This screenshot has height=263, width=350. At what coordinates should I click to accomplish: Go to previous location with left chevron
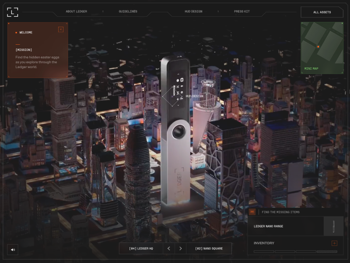point(169,249)
